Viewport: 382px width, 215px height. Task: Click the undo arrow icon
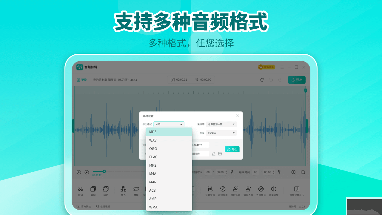tap(271, 80)
